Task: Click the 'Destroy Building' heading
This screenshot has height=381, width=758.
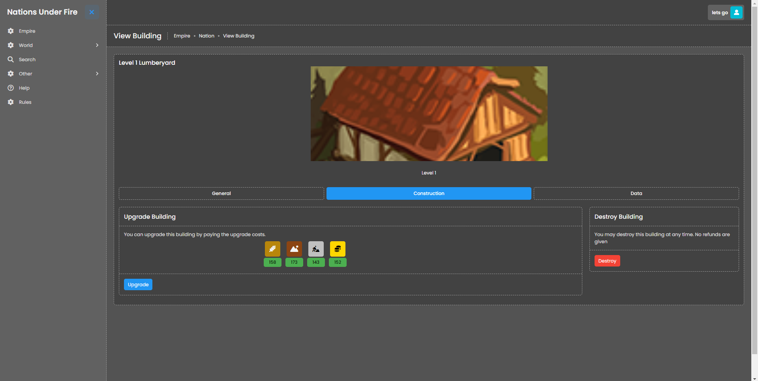Action: point(618,217)
